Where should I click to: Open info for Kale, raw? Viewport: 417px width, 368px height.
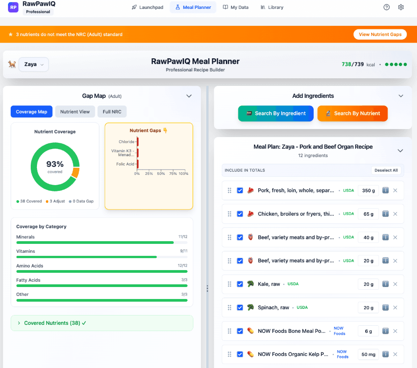click(385, 284)
